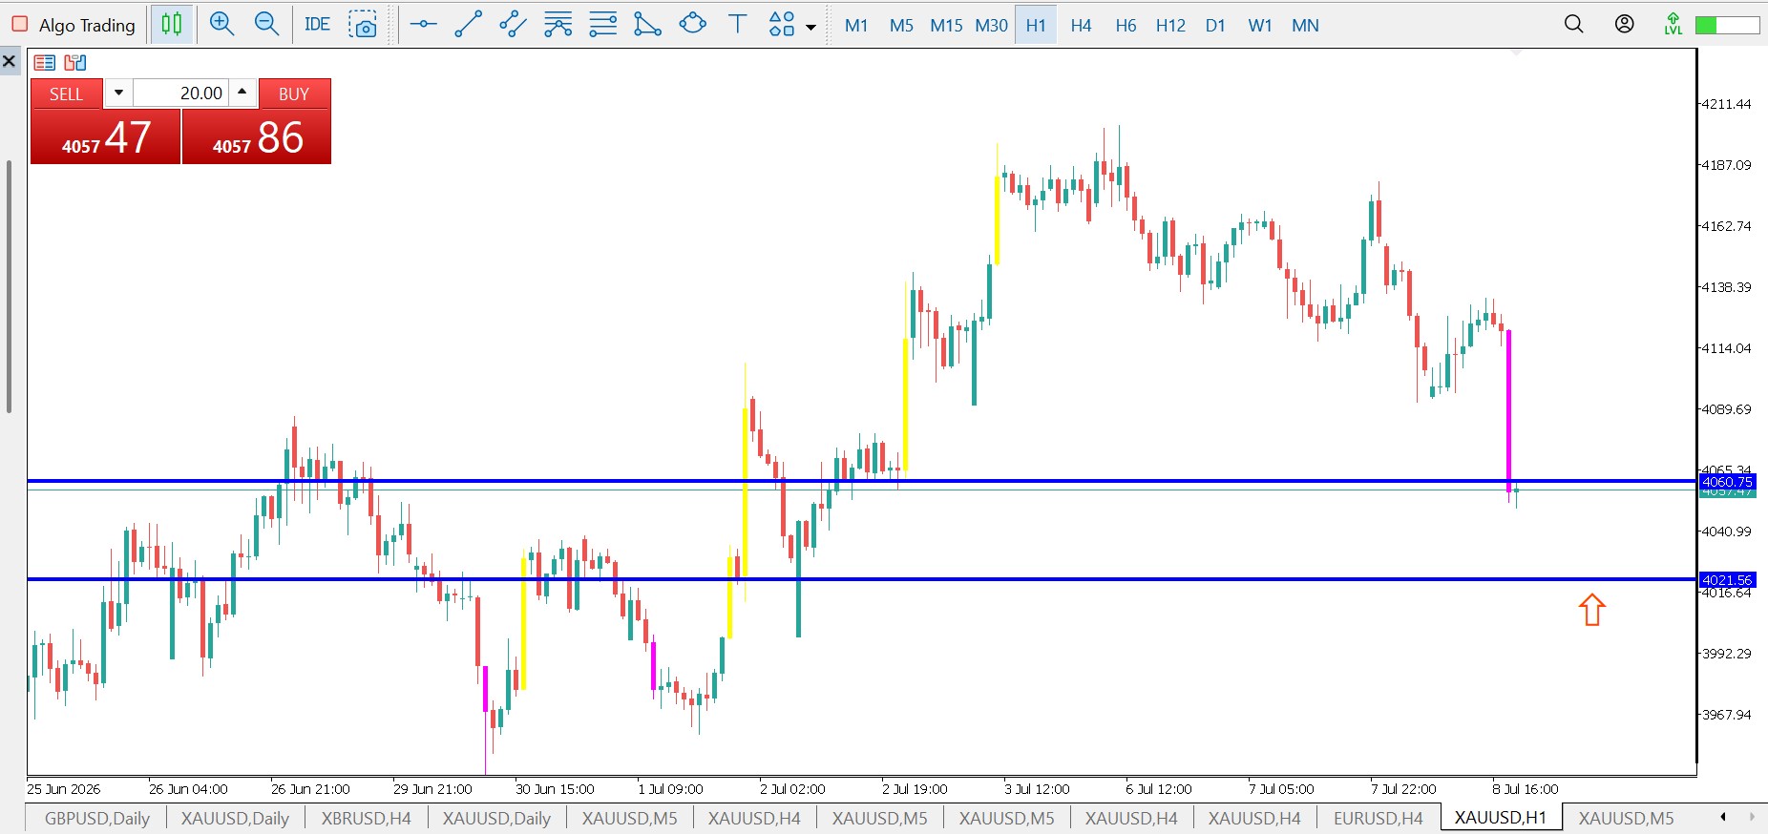
Task: Click the 4211.44 price scale value
Action: pos(1727,104)
